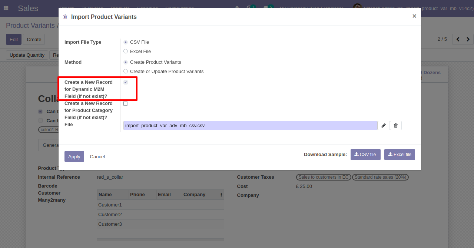Sort the table by Name column

click(105, 195)
